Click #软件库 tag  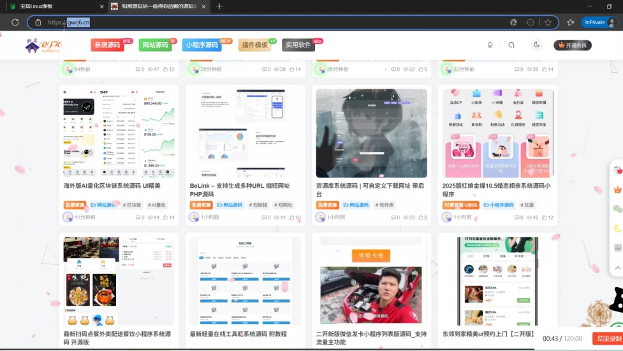[385, 205]
